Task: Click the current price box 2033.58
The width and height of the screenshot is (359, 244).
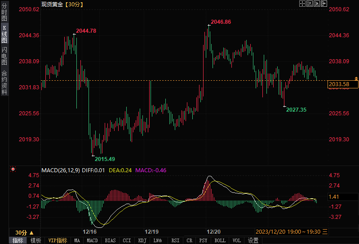Action: [343, 84]
